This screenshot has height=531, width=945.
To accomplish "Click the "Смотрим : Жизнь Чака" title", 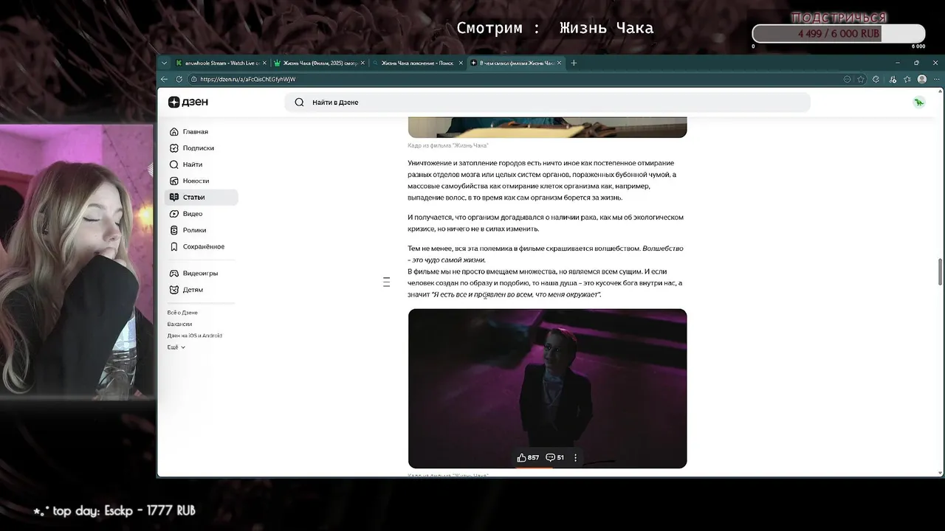I will tap(555, 28).
